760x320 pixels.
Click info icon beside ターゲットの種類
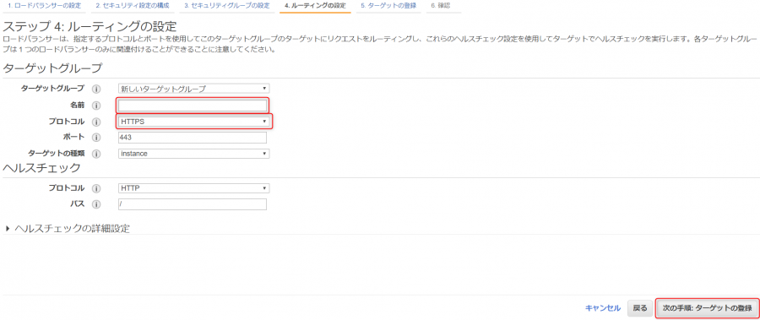(96, 154)
